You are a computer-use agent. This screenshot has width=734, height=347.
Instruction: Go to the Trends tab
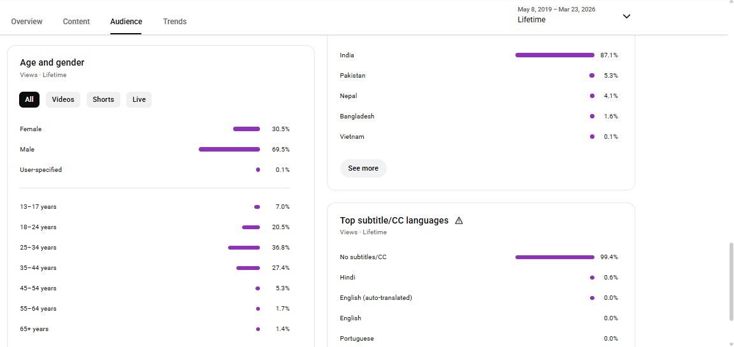pyautogui.click(x=175, y=22)
